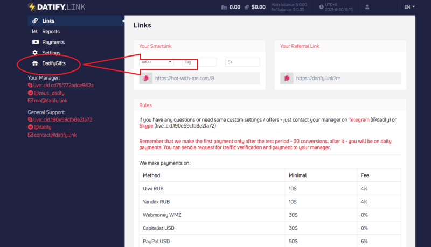Copy the smartlink with the copy icon

click(x=146, y=78)
